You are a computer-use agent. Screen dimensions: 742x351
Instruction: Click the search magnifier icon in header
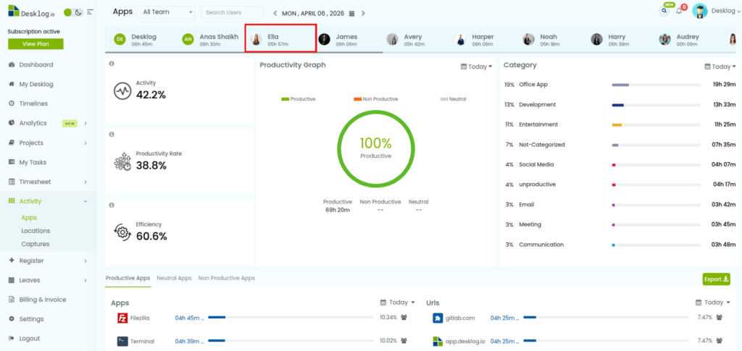[x=664, y=12]
